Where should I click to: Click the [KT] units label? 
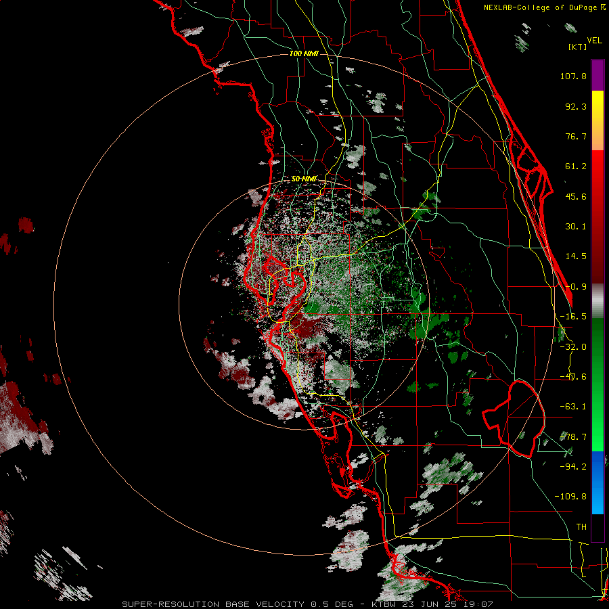pyautogui.click(x=578, y=47)
